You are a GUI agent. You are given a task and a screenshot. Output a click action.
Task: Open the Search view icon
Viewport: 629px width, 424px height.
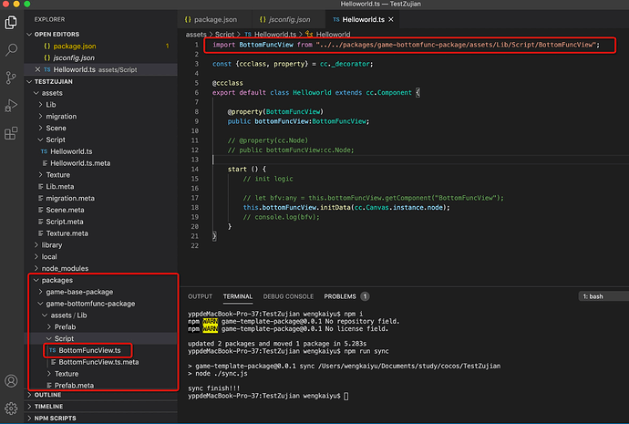11,50
